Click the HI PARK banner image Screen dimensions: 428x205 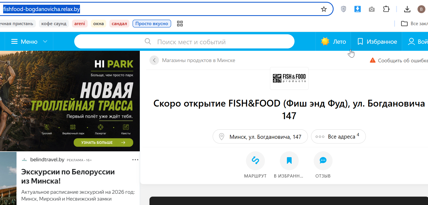pos(70,101)
